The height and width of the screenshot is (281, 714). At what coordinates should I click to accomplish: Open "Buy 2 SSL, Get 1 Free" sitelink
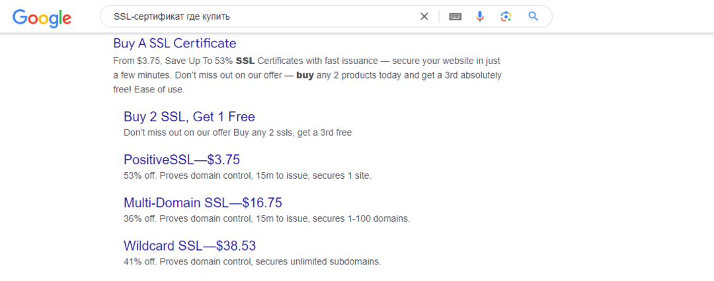tap(189, 117)
